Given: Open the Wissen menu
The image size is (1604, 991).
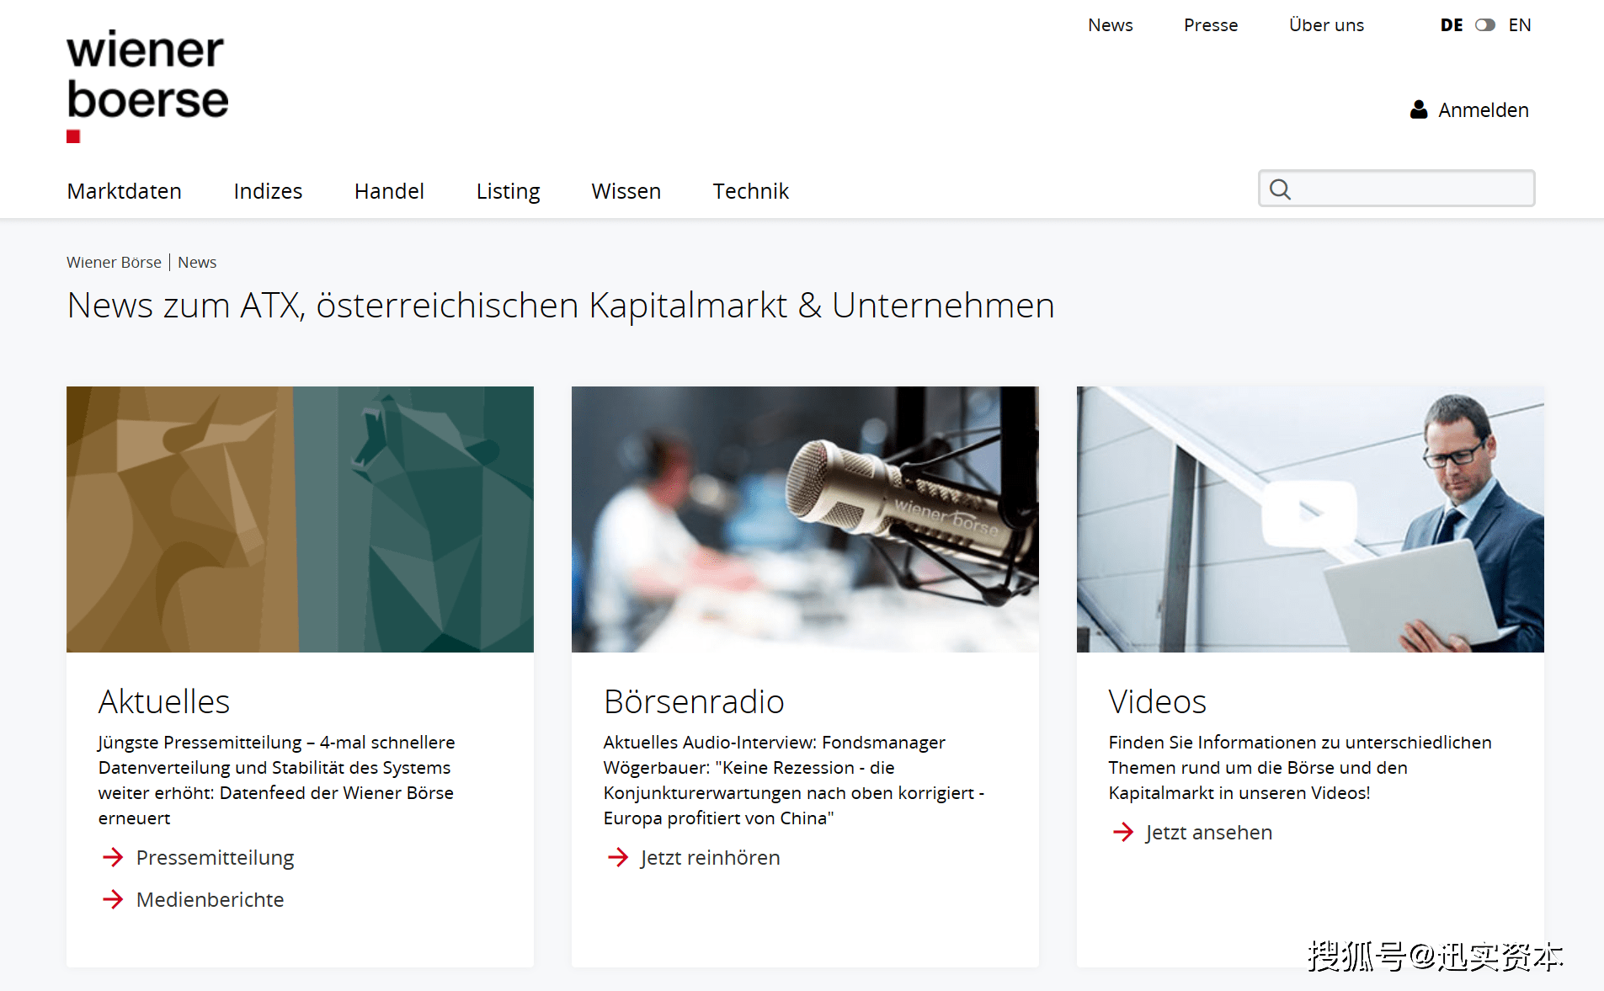Looking at the screenshot, I should tap(626, 191).
